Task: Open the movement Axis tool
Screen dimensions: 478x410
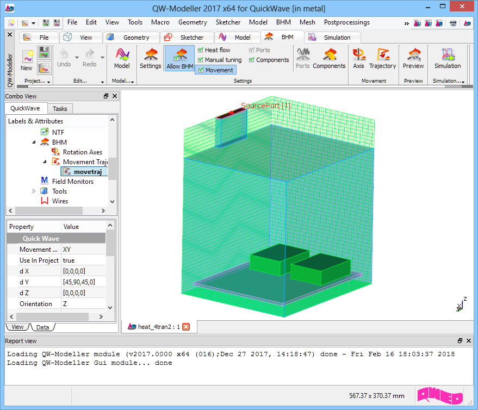Action: pos(358,58)
